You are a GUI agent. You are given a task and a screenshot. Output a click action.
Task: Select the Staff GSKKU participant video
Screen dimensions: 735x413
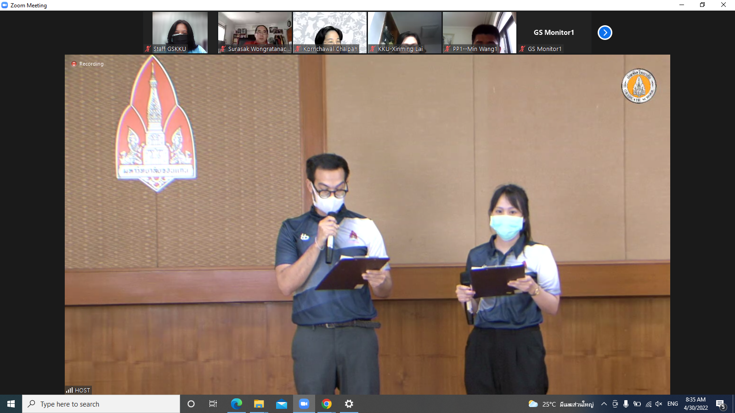[x=180, y=32]
